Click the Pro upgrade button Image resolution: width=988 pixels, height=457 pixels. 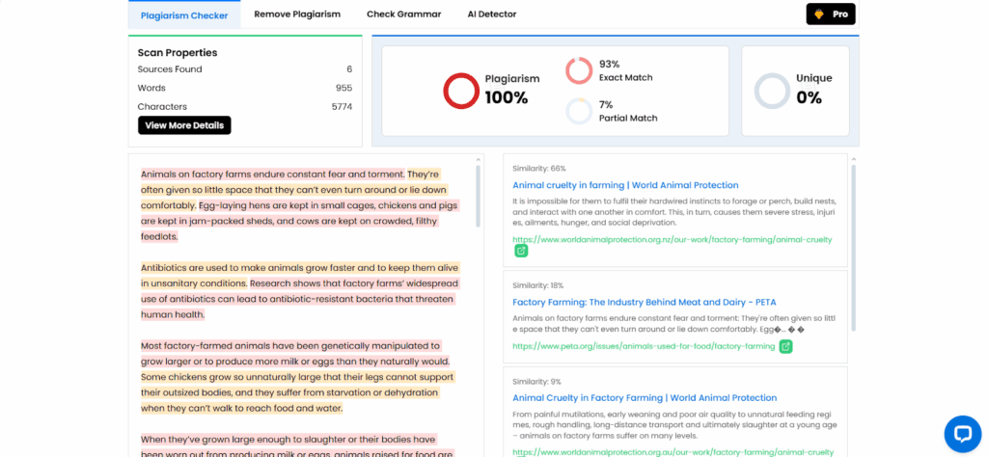pos(831,13)
